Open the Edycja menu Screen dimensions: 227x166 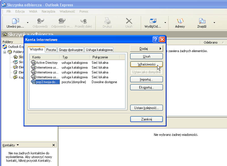[20, 11]
